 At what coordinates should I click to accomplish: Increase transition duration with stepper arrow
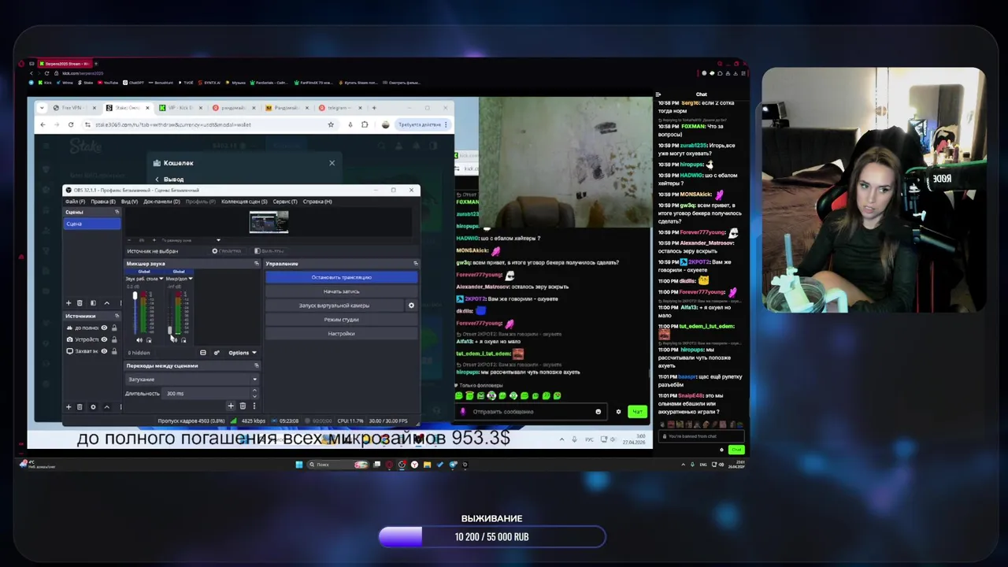click(x=254, y=391)
